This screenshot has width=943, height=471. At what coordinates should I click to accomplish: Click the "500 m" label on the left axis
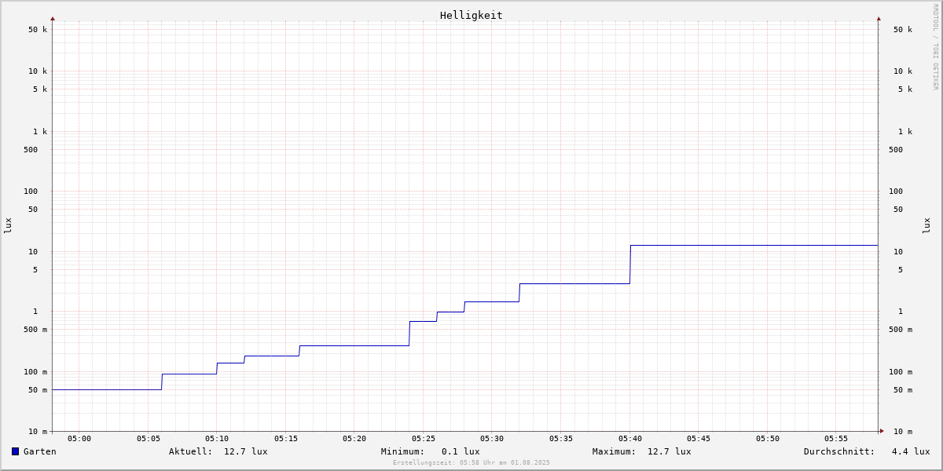tap(35, 330)
